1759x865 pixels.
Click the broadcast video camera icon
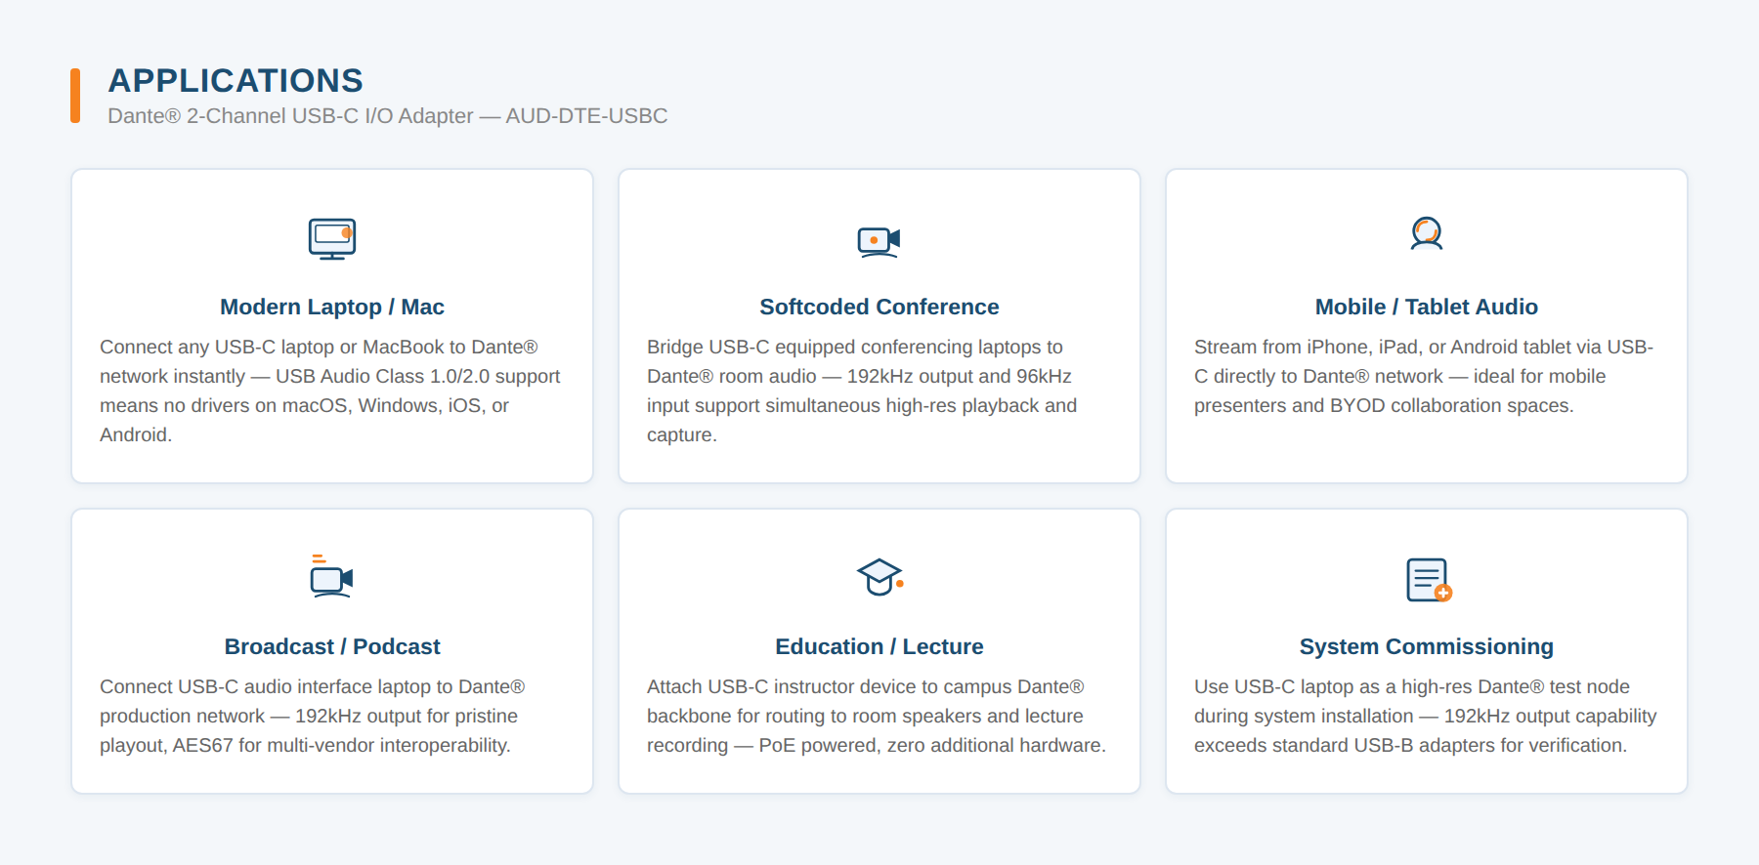(332, 576)
